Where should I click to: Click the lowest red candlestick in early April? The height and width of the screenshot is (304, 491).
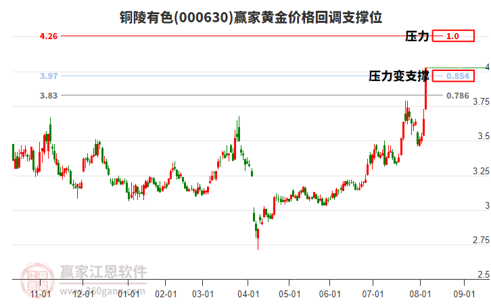click(258, 238)
